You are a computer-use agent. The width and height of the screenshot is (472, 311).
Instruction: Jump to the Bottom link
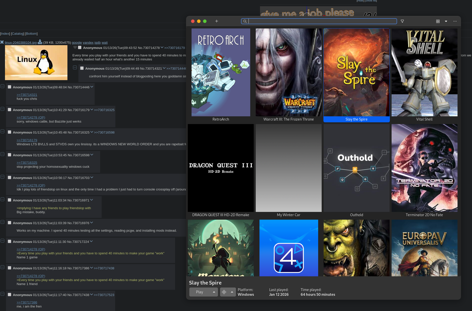coord(31,34)
